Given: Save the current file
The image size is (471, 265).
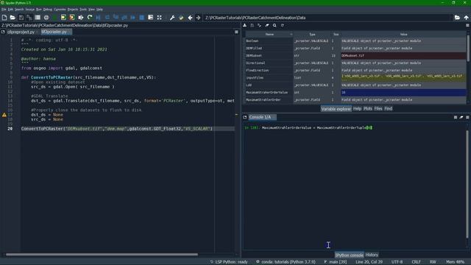Looking at the screenshot, I should pyautogui.click(x=21, y=18).
